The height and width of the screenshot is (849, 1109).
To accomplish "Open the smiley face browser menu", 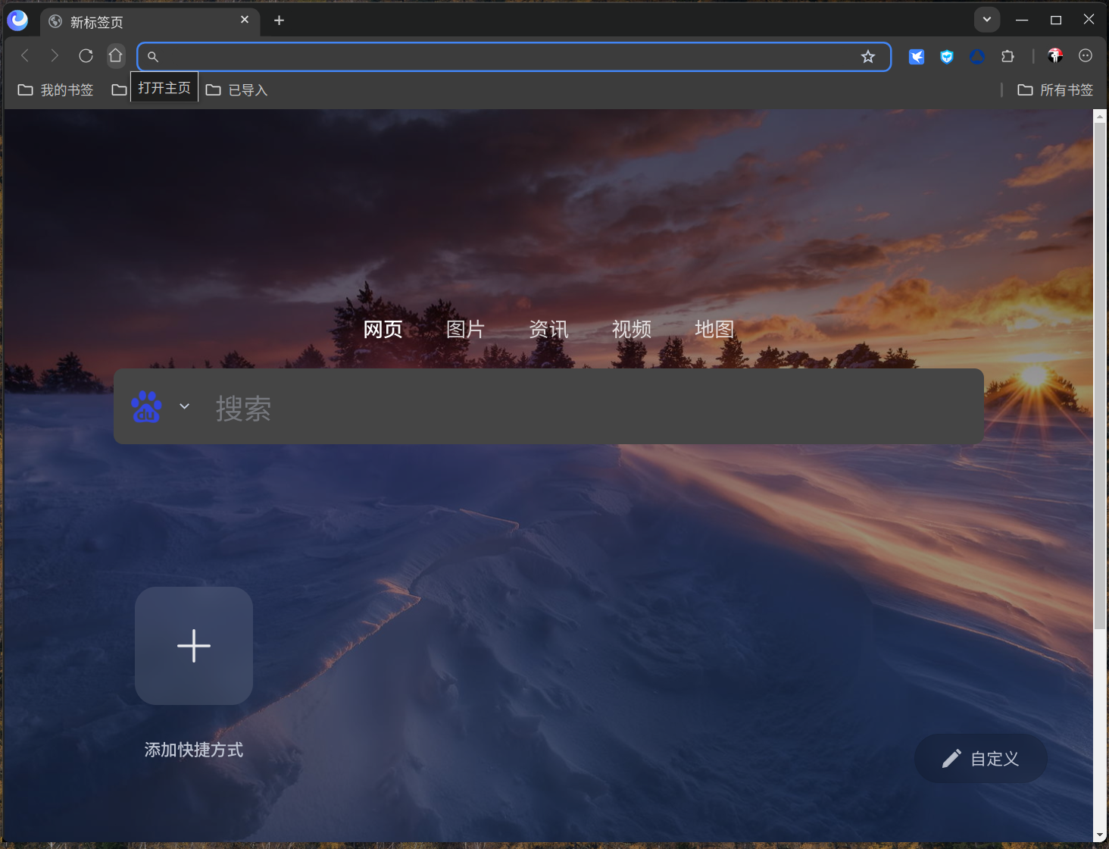I will click(1086, 56).
